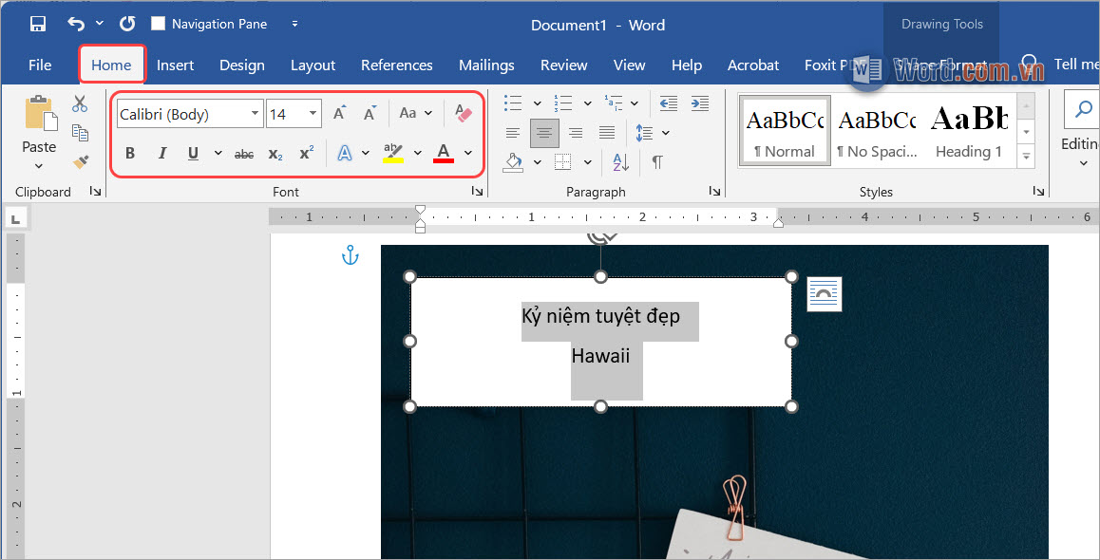The width and height of the screenshot is (1100, 560).
Task: Click Text Effects and Typography icon
Action: click(345, 153)
